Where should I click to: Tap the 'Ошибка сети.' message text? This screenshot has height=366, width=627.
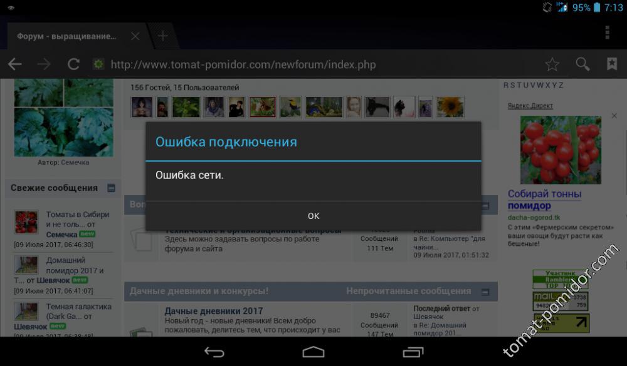[189, 175]
